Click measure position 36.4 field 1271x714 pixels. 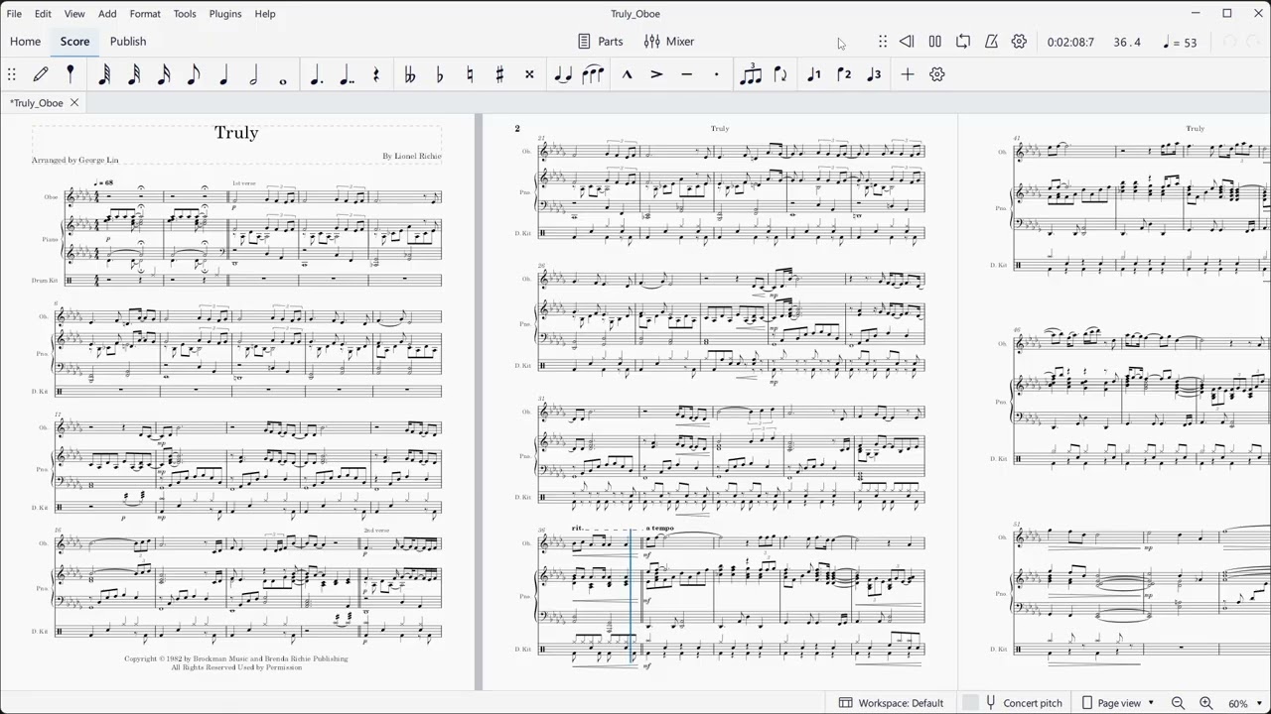[1127, 43]
